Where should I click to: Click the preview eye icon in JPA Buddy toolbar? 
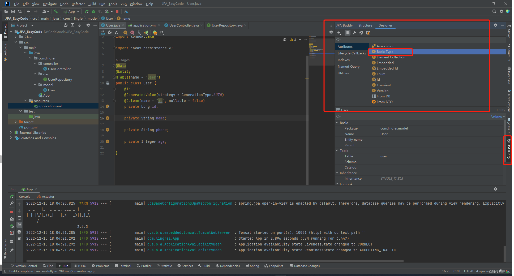[368, 33]
